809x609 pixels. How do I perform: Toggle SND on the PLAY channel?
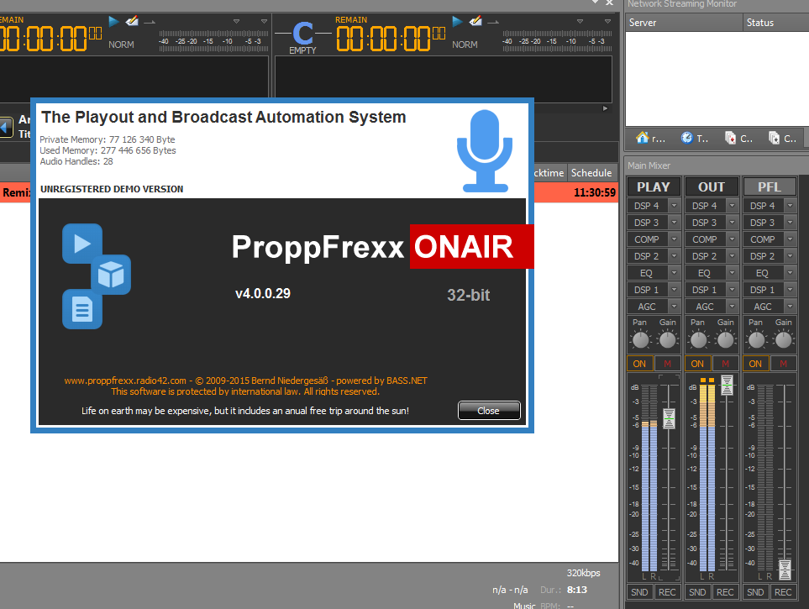(640, 592)
